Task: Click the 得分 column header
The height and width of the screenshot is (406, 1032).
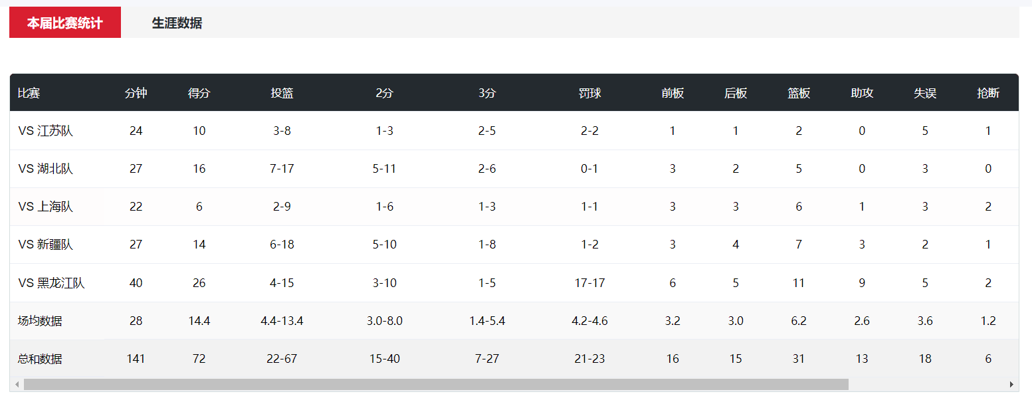Action: click(199, 93)
